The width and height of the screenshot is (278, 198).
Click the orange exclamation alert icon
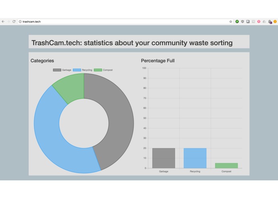(275, 22)
